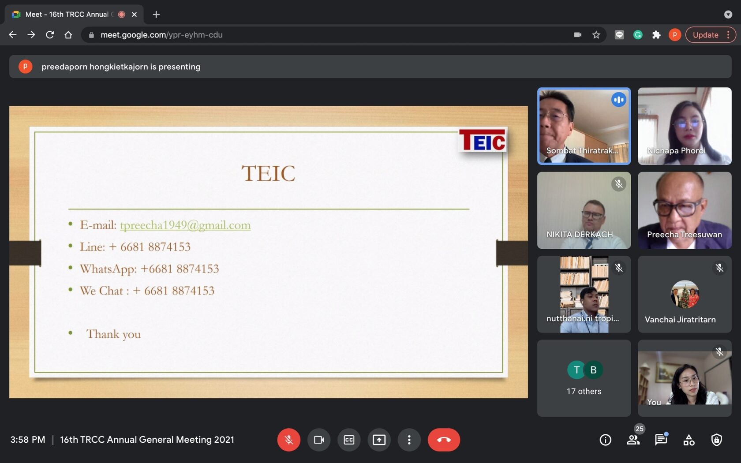Open chat with everyone
The width and height of the screenshot is (741, 463).
click(x=661, y=440)
